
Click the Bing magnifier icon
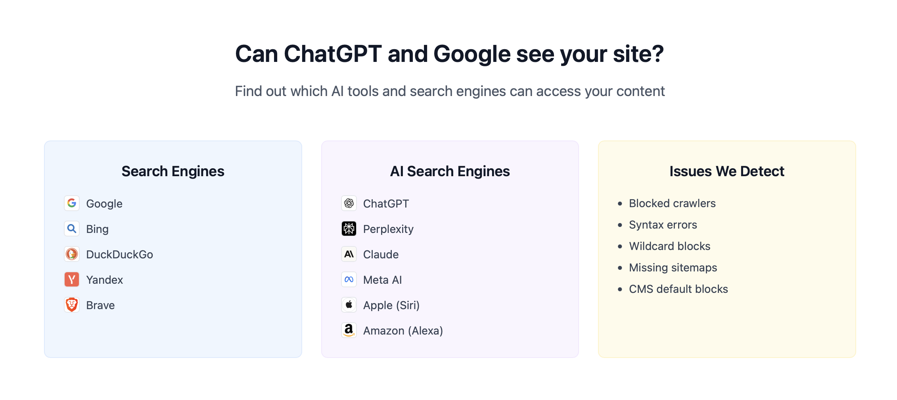72,229
